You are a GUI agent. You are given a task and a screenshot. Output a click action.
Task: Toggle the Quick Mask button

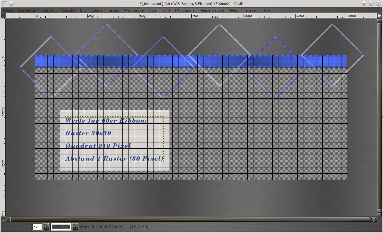3,219
